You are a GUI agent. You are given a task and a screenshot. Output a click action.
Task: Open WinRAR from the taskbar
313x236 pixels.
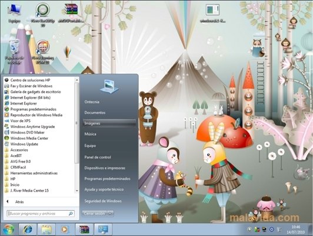pyautogui.click(x=84, y=230)
